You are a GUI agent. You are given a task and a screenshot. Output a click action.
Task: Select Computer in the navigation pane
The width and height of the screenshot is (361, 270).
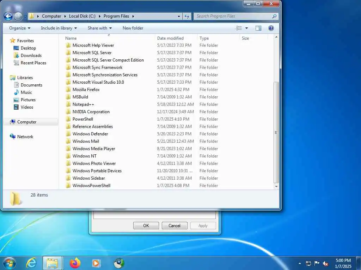[27, 122]
